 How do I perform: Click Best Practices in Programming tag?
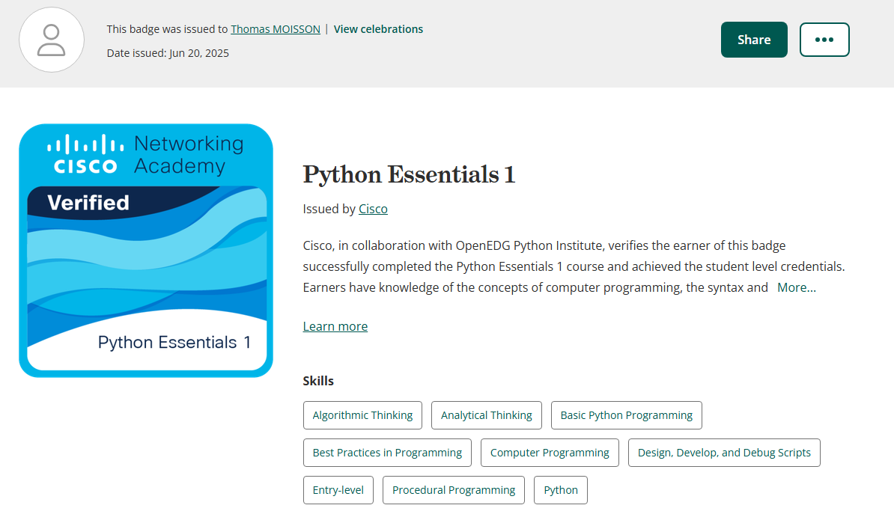(387, 453)
